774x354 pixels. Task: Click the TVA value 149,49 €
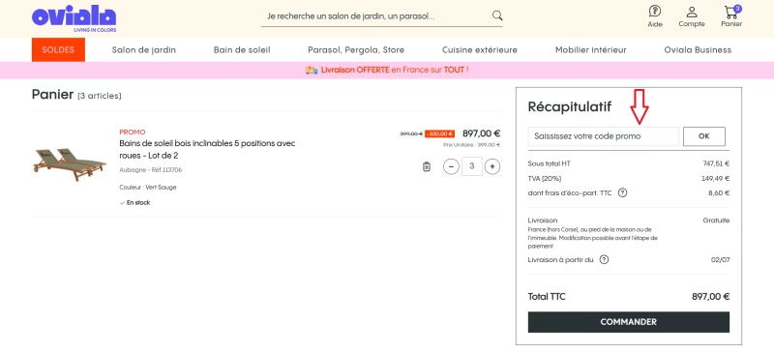point(716,178)
